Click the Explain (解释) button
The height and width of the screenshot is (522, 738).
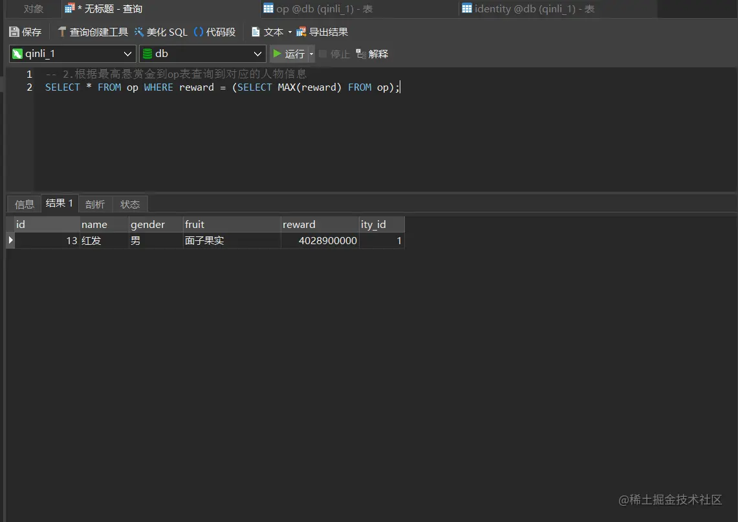click(372, 54)
